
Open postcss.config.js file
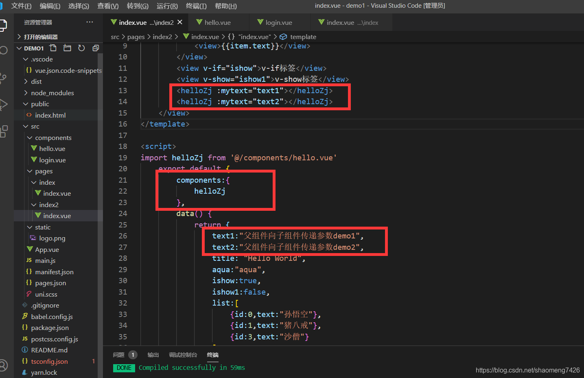click(55, 339)
